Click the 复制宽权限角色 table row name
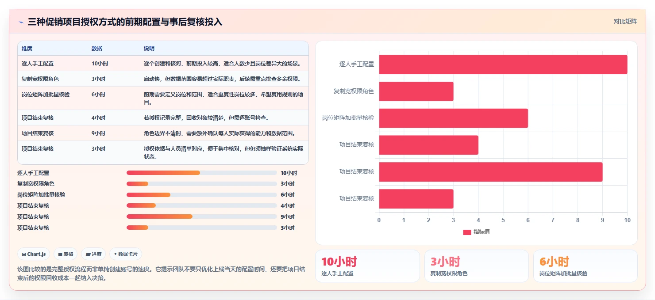The height and width of the screenshot is (300, 655). pos(40,79)
